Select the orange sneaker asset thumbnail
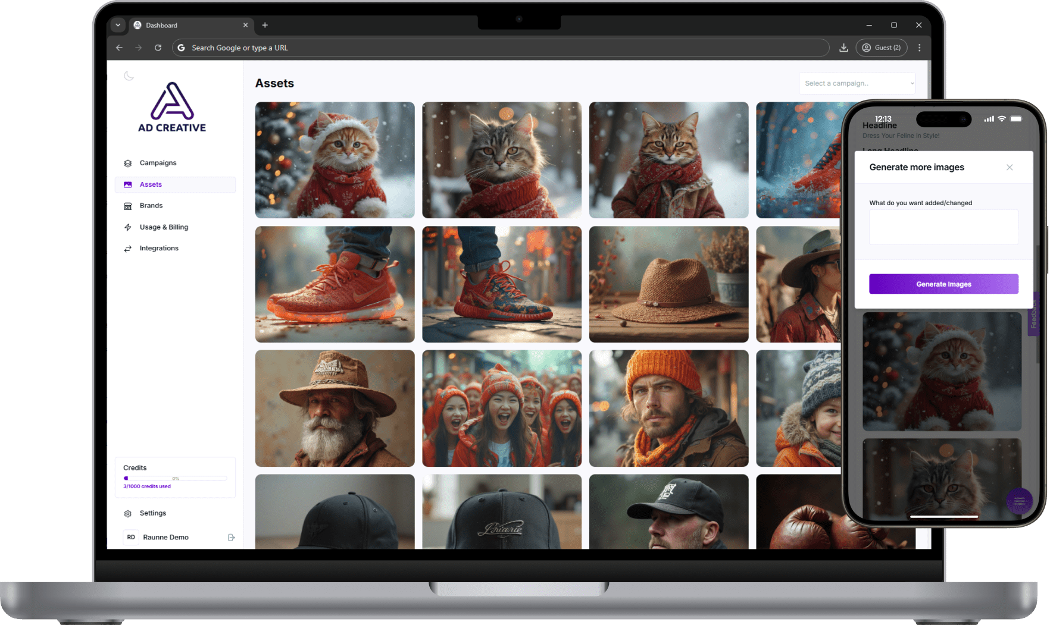This screenshot has height=625, width=1050. coord(335,284)
